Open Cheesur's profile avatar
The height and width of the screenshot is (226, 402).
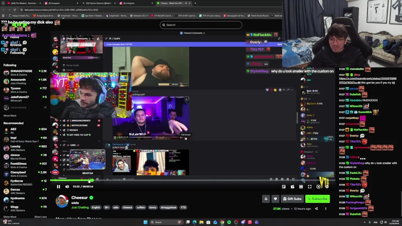pos(62,201)
